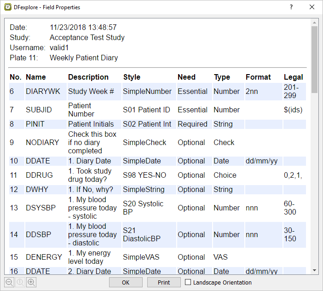Close the Field Properties window
Screen dimensions: 323x291
pyautogui.click(x=312, y=7)
